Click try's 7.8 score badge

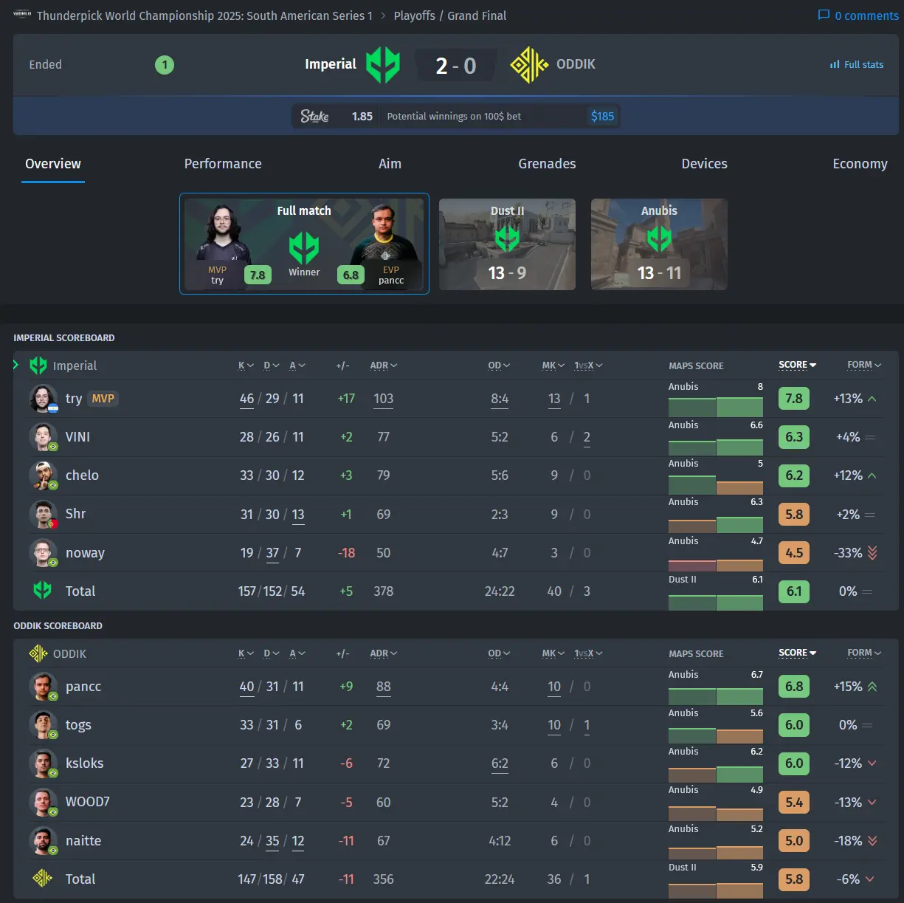pyautogui.click(x=794, y=399)
